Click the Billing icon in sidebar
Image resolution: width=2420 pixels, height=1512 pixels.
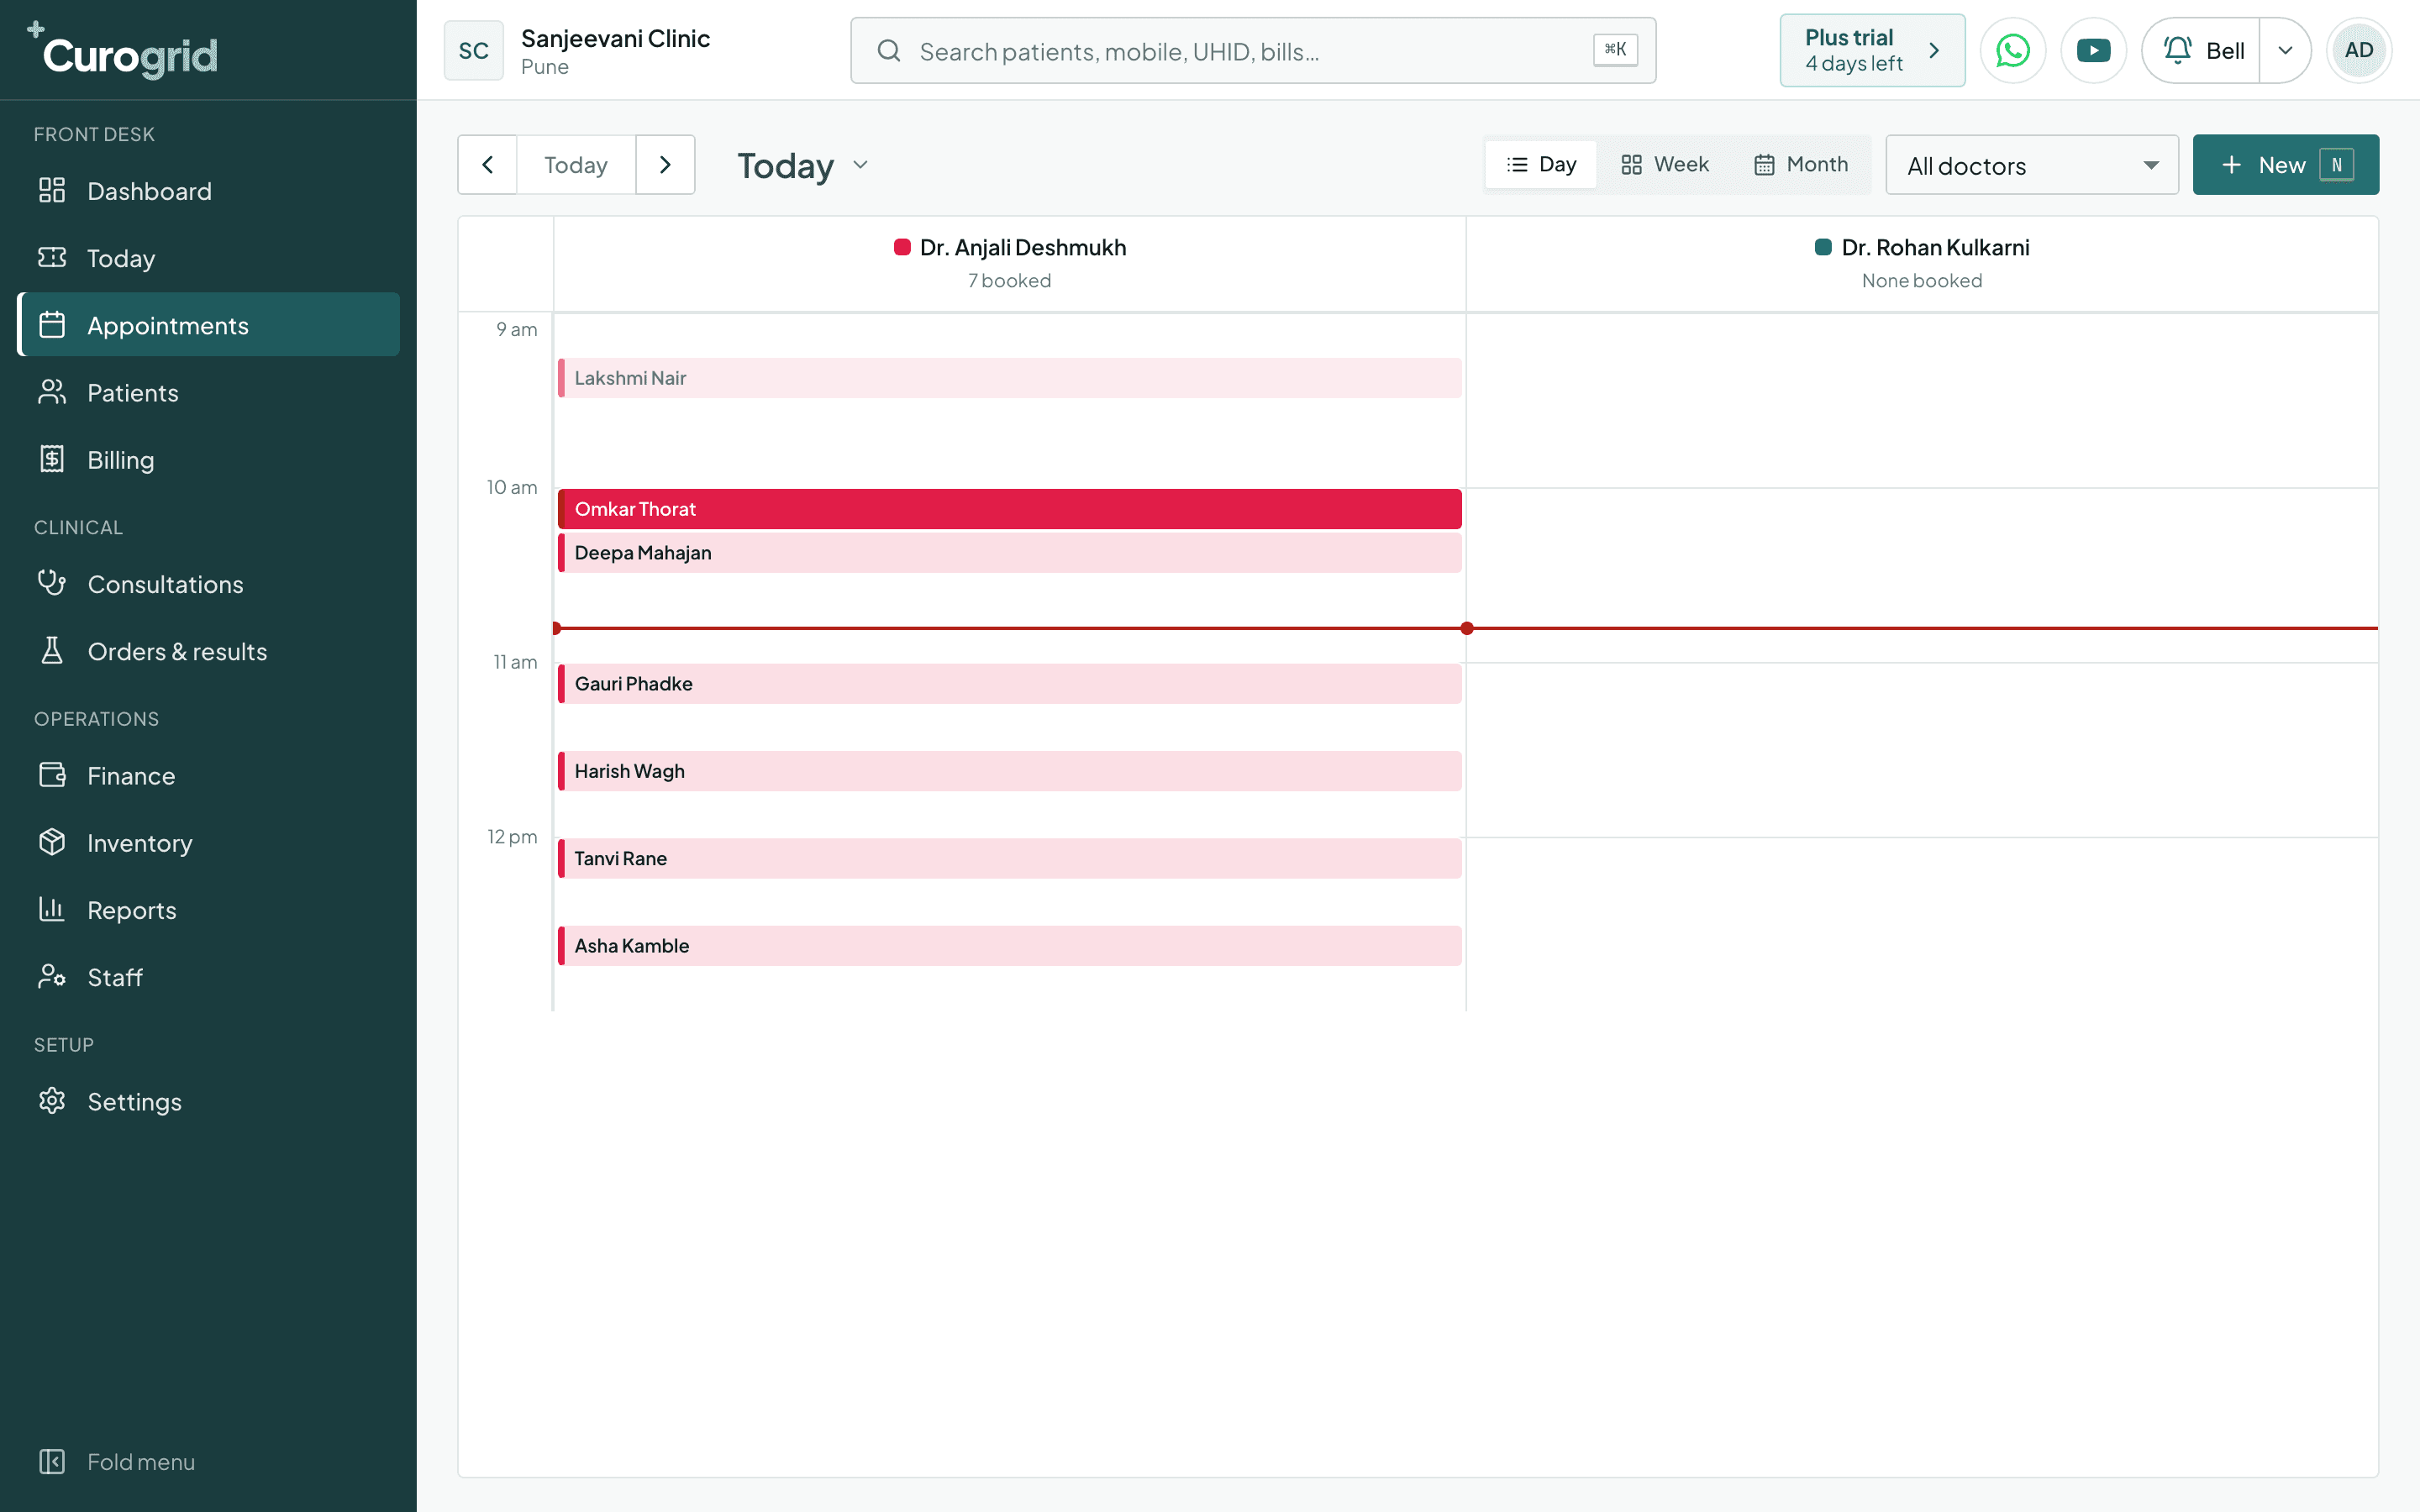52,459
